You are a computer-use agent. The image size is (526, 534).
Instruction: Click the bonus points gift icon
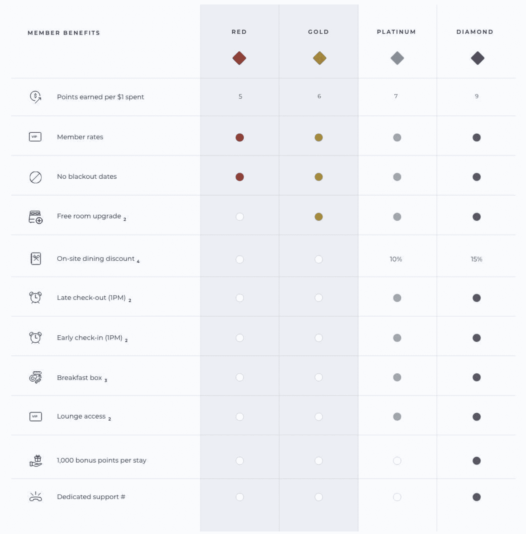(36, 461)
